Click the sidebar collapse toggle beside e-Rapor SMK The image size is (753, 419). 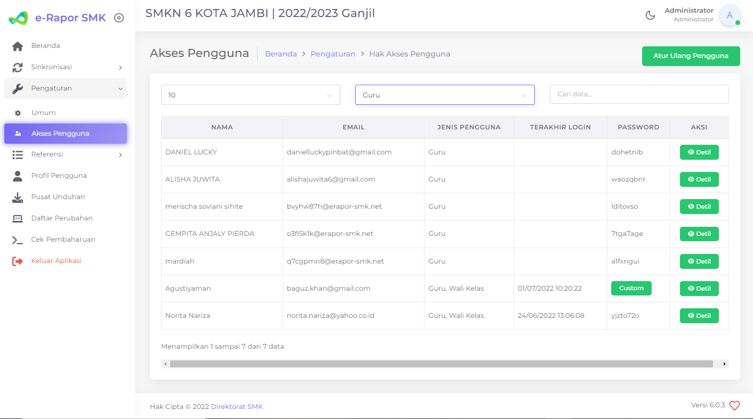tap(118, 17)
